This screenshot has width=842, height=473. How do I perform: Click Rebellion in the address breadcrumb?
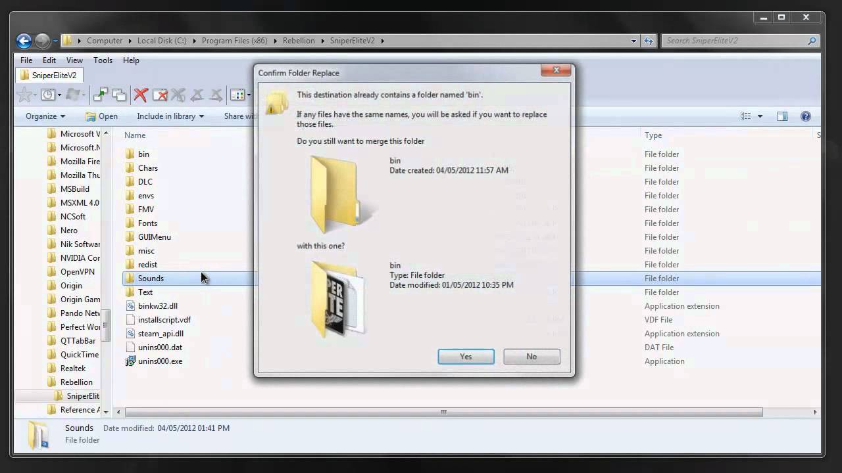[x=299, y=41]
